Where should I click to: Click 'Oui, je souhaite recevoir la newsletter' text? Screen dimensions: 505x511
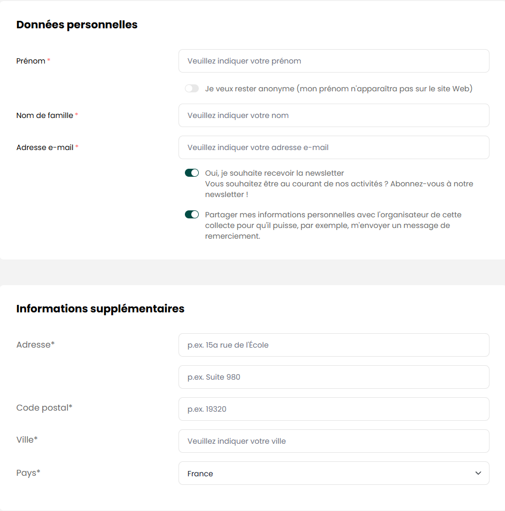click(x=274, y=173)
